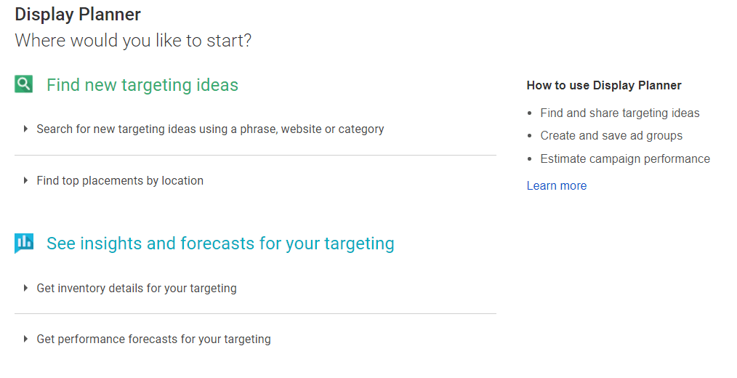Click the green magnifying glass search icon
737x378 pixels.
pyautogui.click(x=23, y=84)
